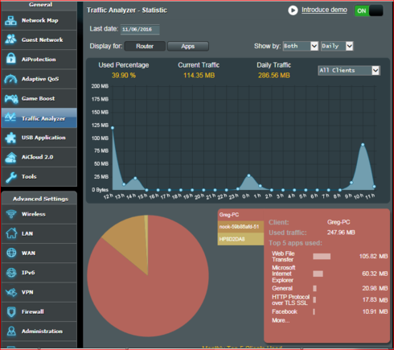Open the Daily interval dropdown

point(337,46)
